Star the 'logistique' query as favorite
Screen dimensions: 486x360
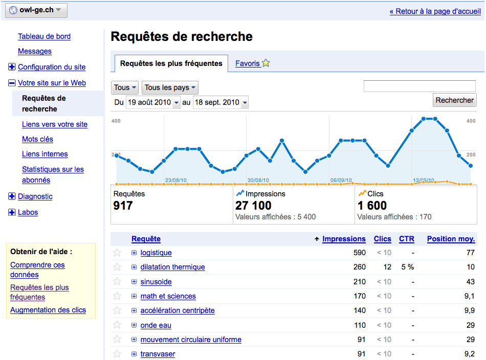point(117,253)
